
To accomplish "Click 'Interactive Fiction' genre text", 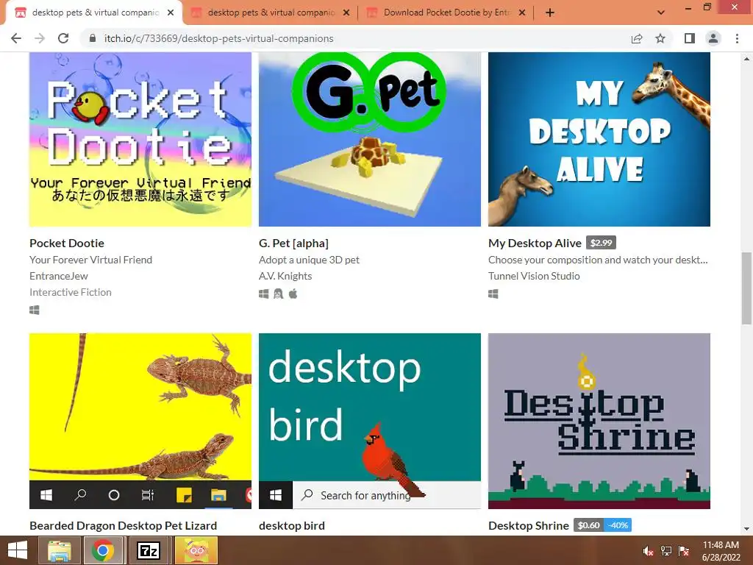I will [70, 292].
